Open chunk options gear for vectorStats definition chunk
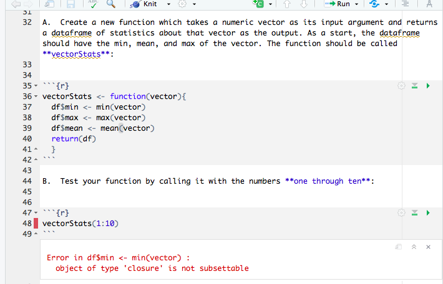Viewport: 443px width, 284px height. (x=401, y=86)
